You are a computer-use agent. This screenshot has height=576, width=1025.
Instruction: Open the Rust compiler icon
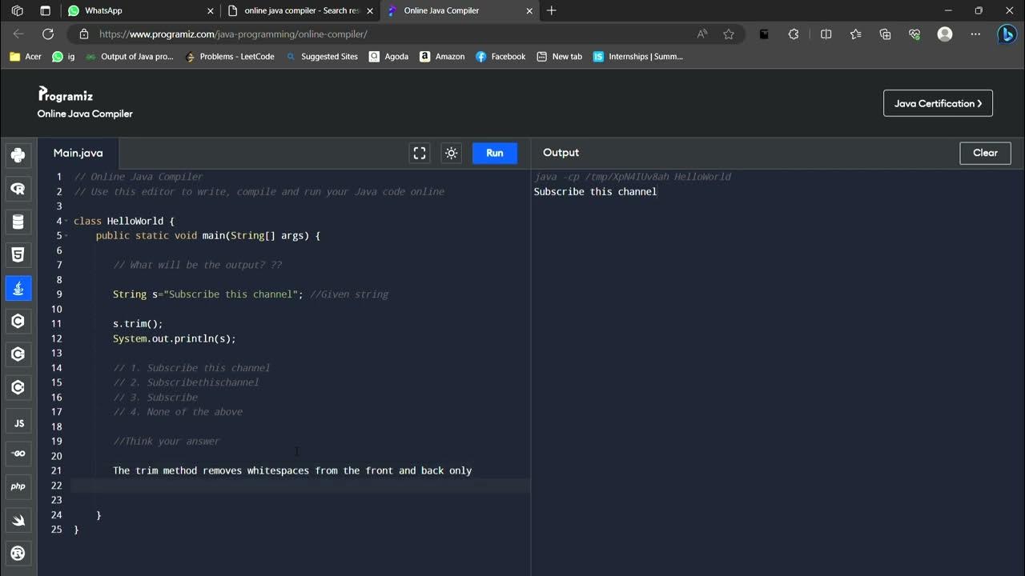click(x=18, y=553)
